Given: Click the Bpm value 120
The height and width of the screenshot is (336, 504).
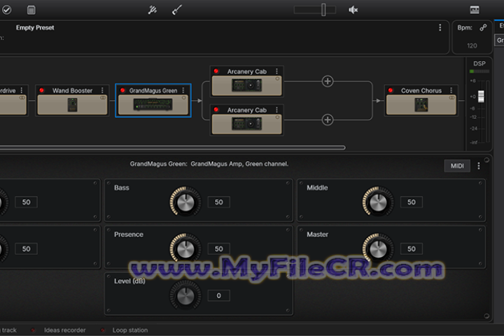Looking at the screenshot, I should coord(472,45).
